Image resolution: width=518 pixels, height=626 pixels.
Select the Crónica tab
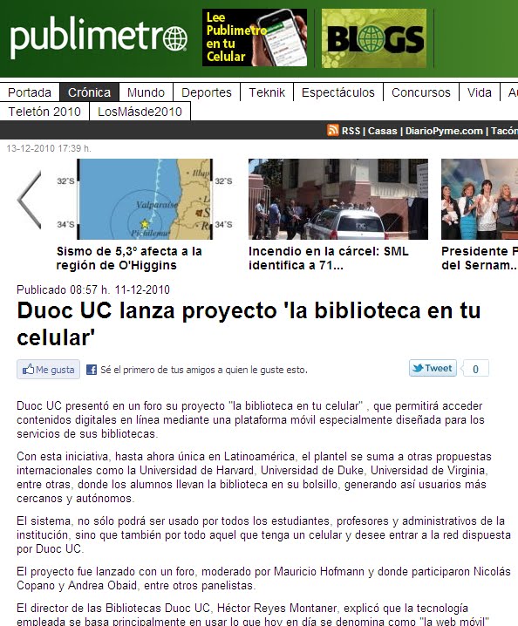pyautogui.click(x=89, y=92)
